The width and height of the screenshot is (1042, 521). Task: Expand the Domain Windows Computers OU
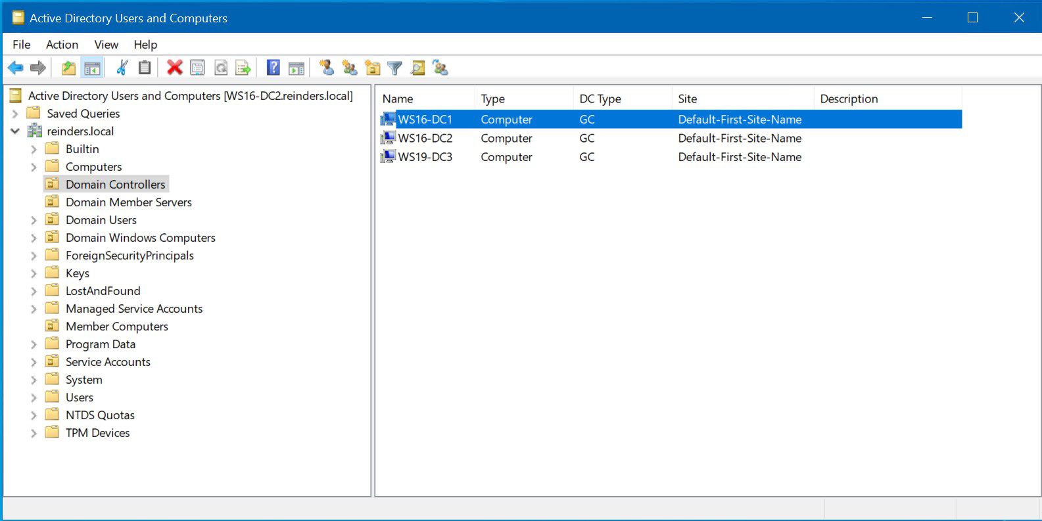coord(34,238)
